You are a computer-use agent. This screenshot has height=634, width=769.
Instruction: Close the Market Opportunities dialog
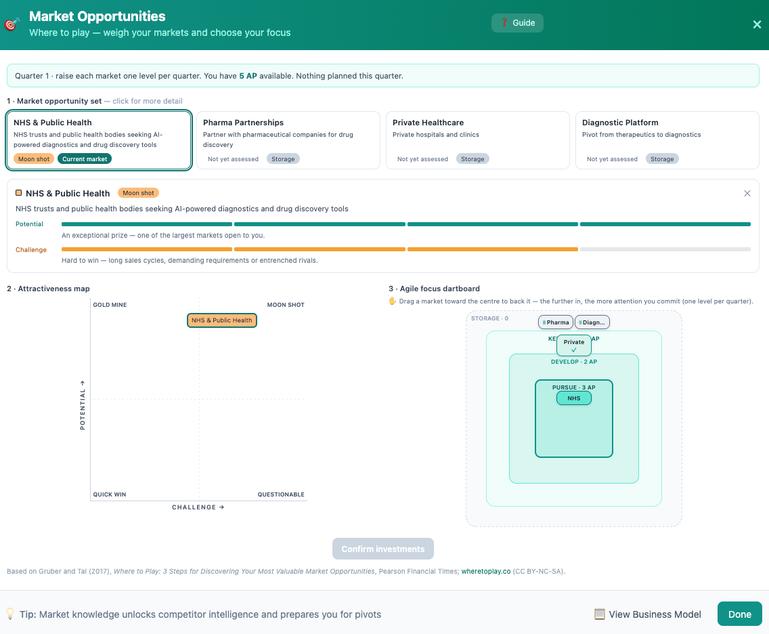tap(757, 24)
